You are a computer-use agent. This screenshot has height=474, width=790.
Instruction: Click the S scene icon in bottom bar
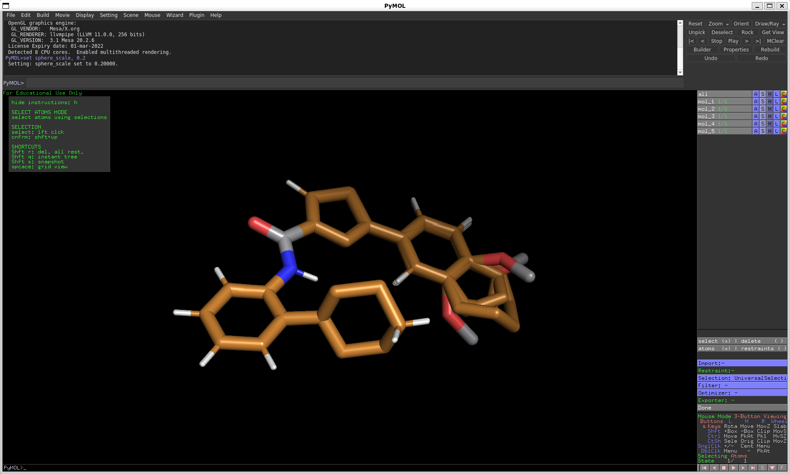pyautogui.click(x=762, y=468)
